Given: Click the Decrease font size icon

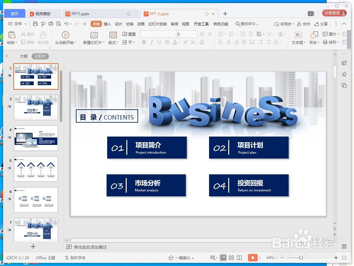Looking at the screenshot, I should pyautogui.click(x=210, y=34).
